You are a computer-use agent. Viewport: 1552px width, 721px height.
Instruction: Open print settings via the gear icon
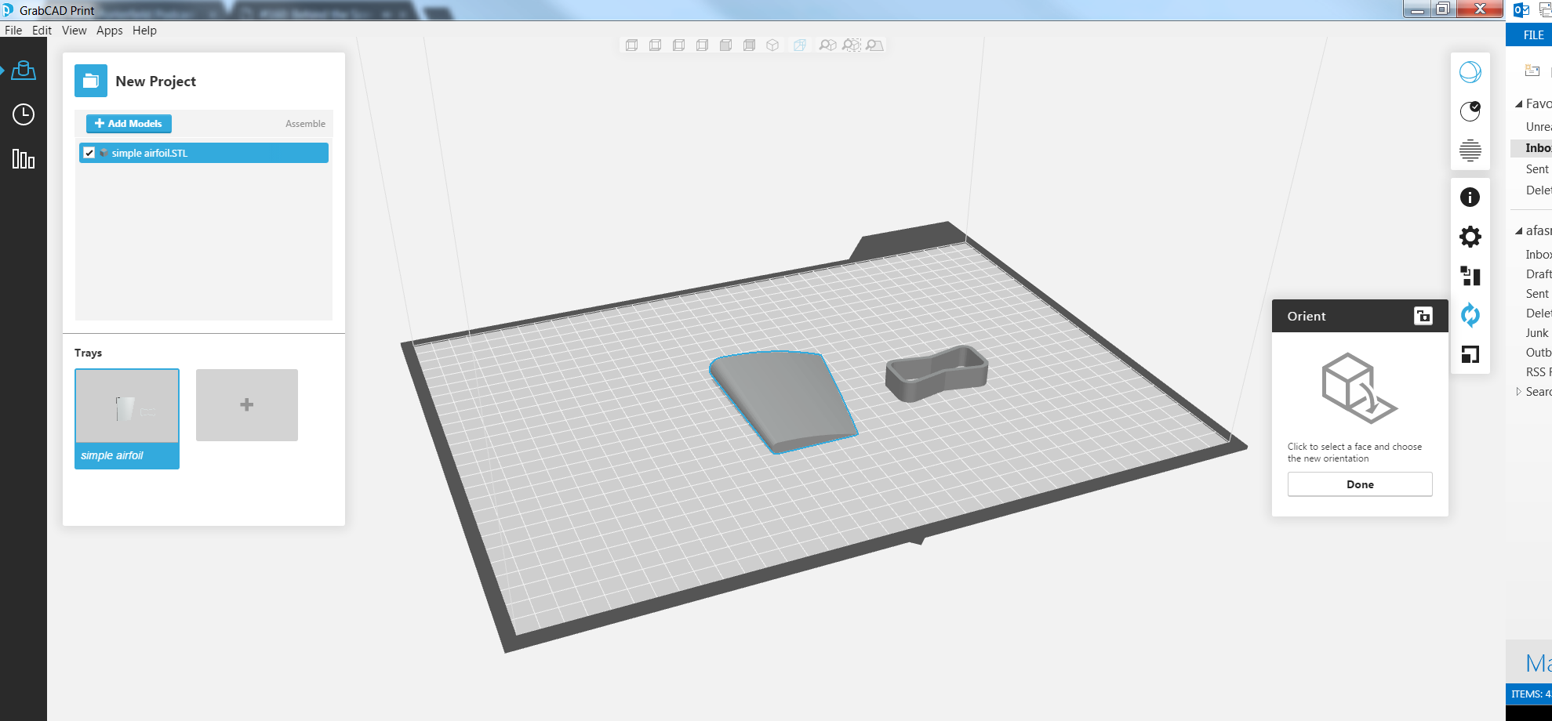[1470, 236]
